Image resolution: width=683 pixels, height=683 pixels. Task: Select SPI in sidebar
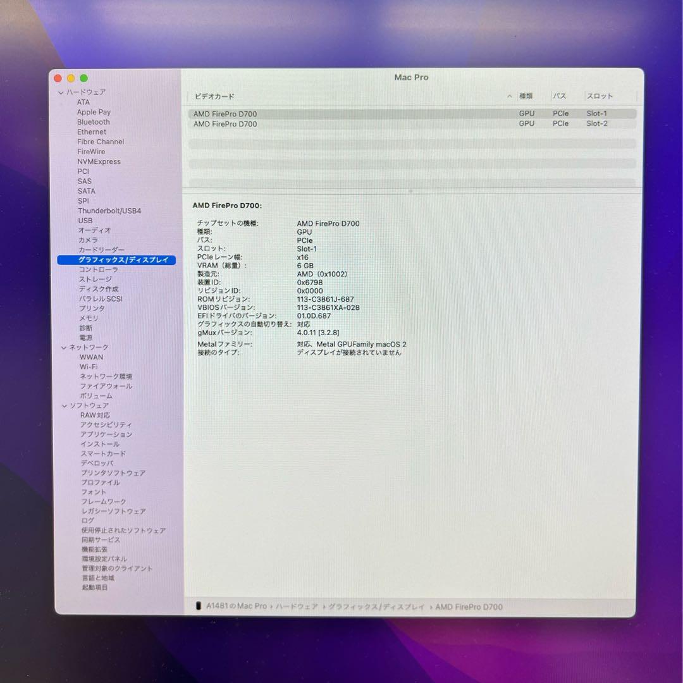click(83, 201)
